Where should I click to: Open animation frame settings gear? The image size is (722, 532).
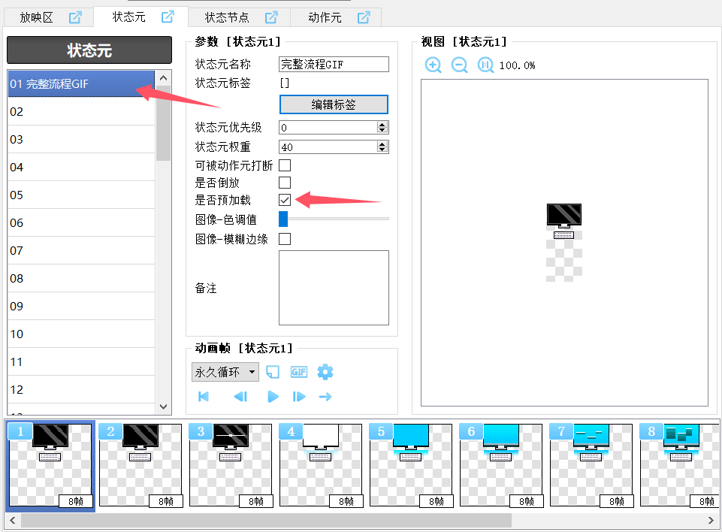coord(325,372)
